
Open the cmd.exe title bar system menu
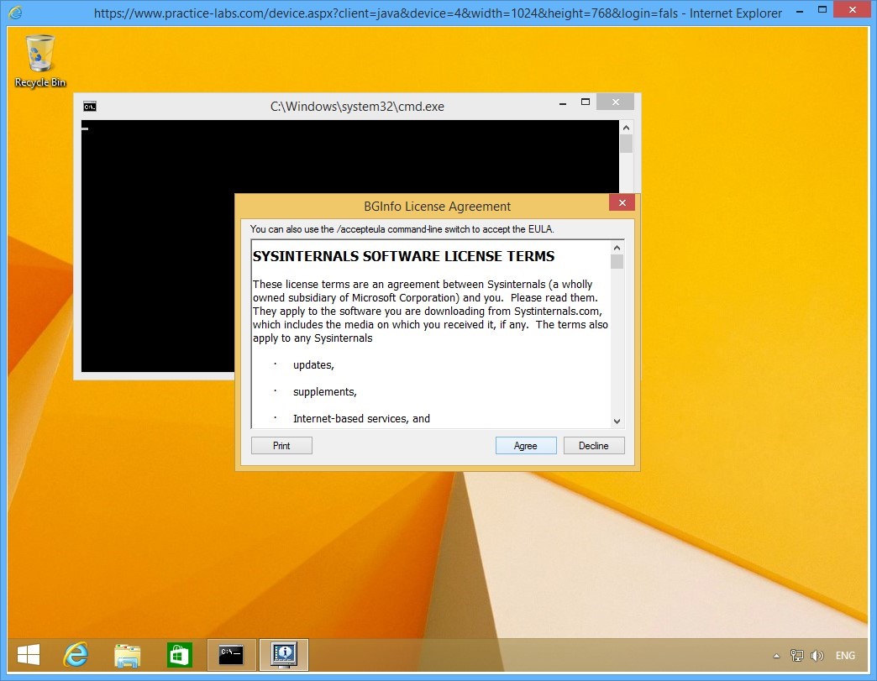pos(89,107)
